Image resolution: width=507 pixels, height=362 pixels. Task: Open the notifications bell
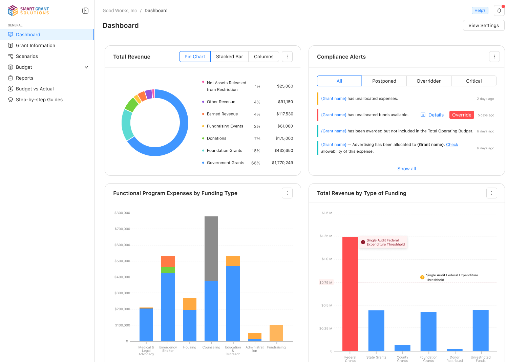(499, 11)
